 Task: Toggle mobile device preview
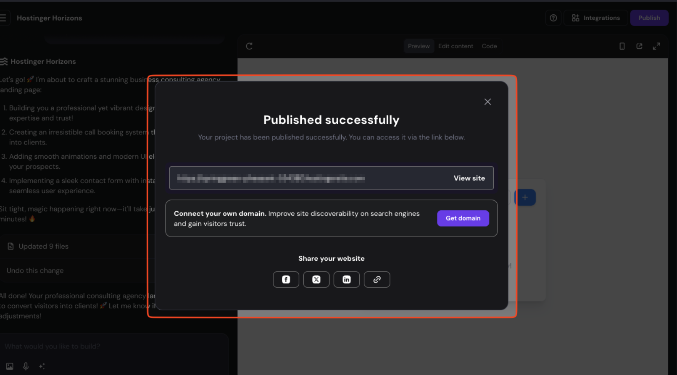click(x=622, y=46)
